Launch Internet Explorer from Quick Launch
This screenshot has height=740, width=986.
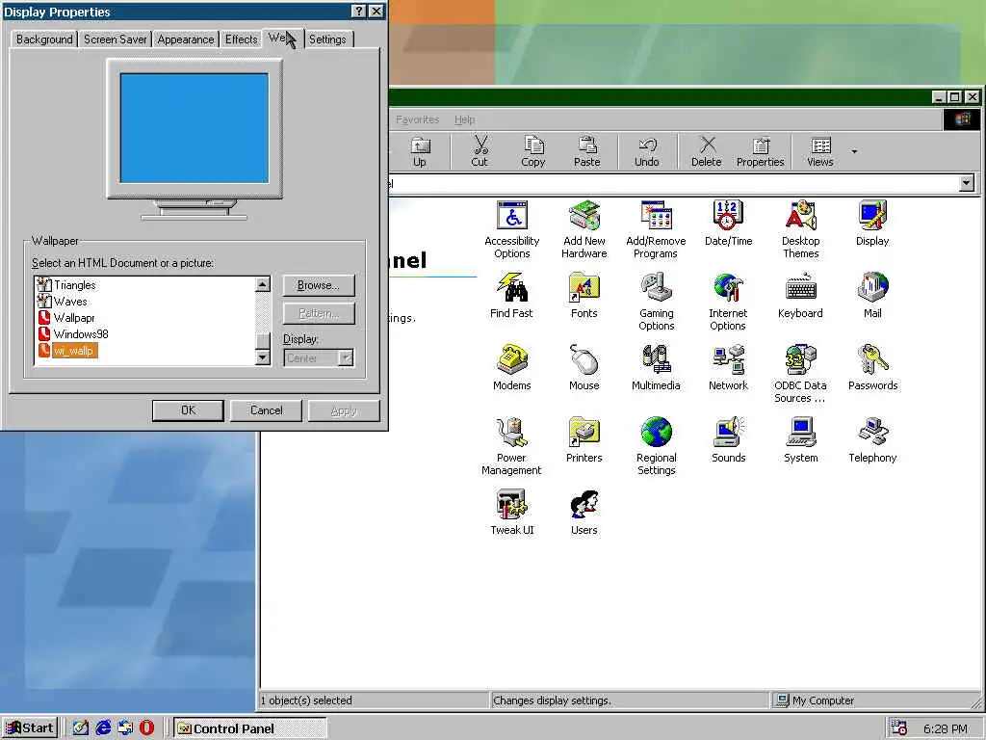click(x=103, y=728)
